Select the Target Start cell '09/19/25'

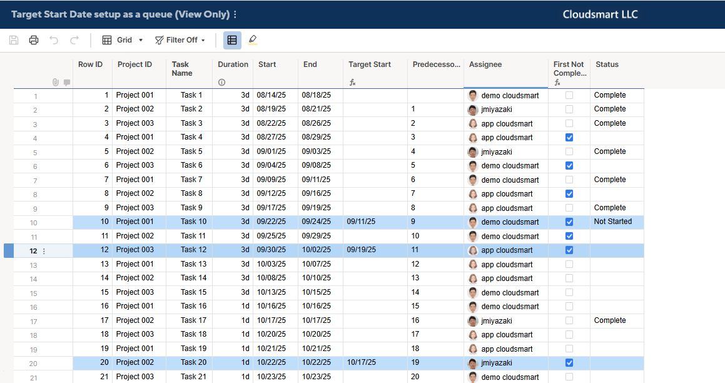375,250
